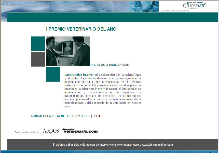Visit www.sin-mosquitos.com link
The image size is (219, 153).
pos(157,145)
